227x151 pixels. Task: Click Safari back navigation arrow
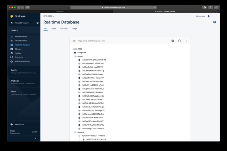point(19,7)
